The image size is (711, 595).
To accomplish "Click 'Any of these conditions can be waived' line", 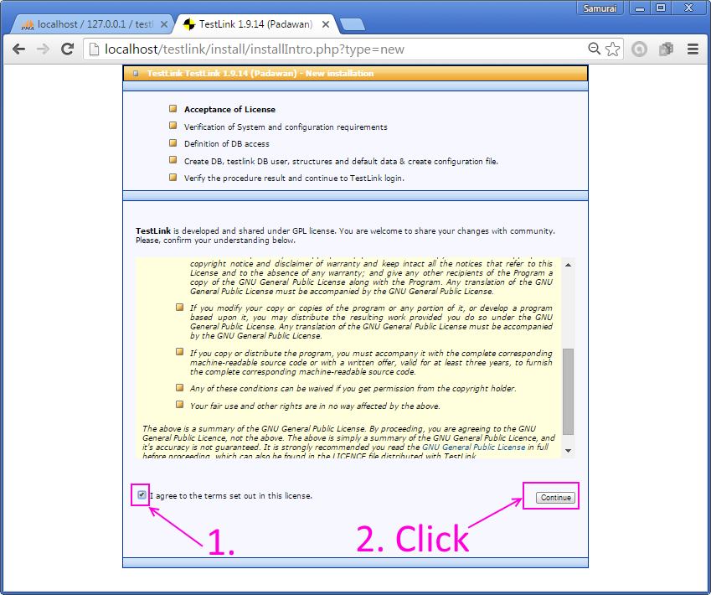I will click(x=353, y=389).
